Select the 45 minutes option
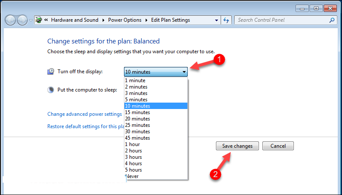The width and height of the screenshot is (342, 195). point(137,138)
